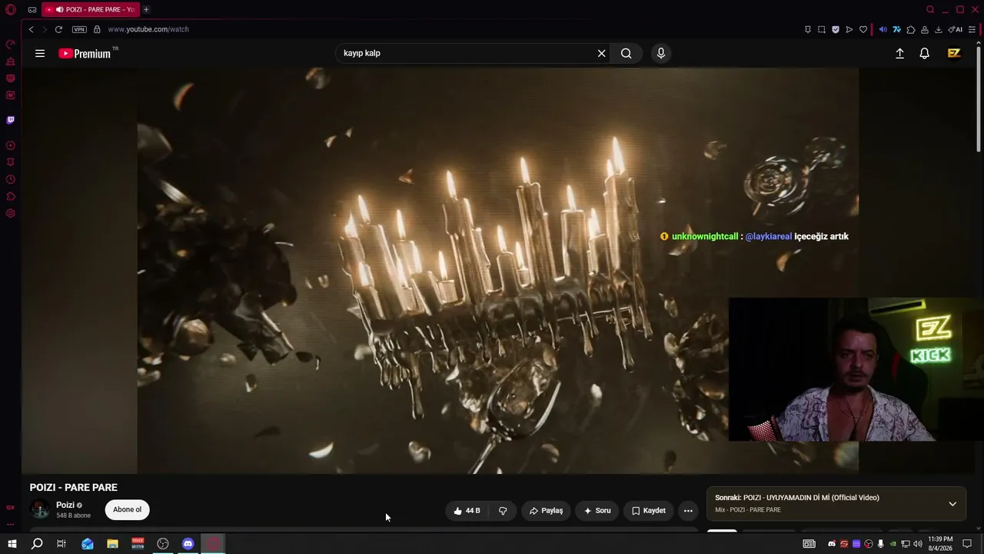The height and width of the screenshot is (554, 984).
Task: Submit search with the magnifier button
Action: pos(627,53)
